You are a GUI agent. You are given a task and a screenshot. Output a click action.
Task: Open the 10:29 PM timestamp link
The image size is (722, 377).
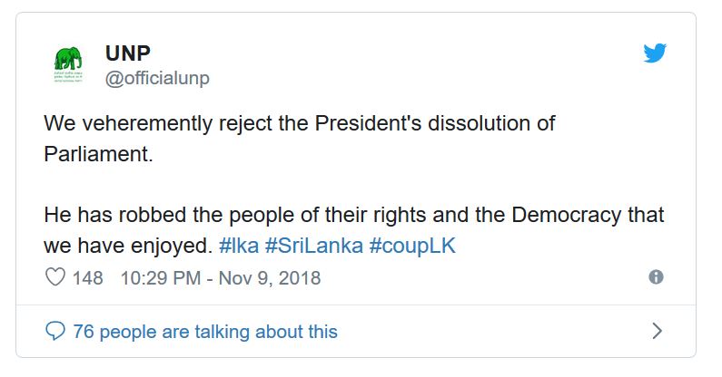(160, 278)
